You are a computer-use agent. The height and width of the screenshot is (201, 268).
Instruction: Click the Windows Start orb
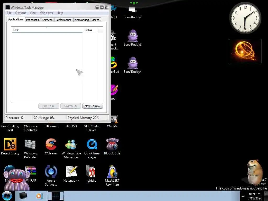7,196
